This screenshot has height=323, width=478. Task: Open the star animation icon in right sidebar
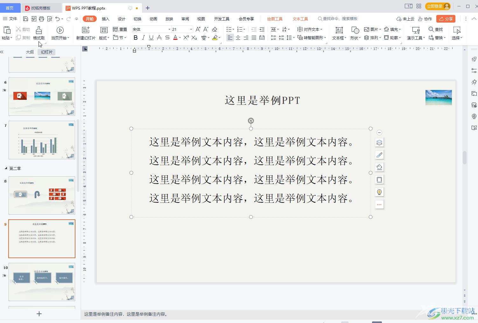point(474,82)
